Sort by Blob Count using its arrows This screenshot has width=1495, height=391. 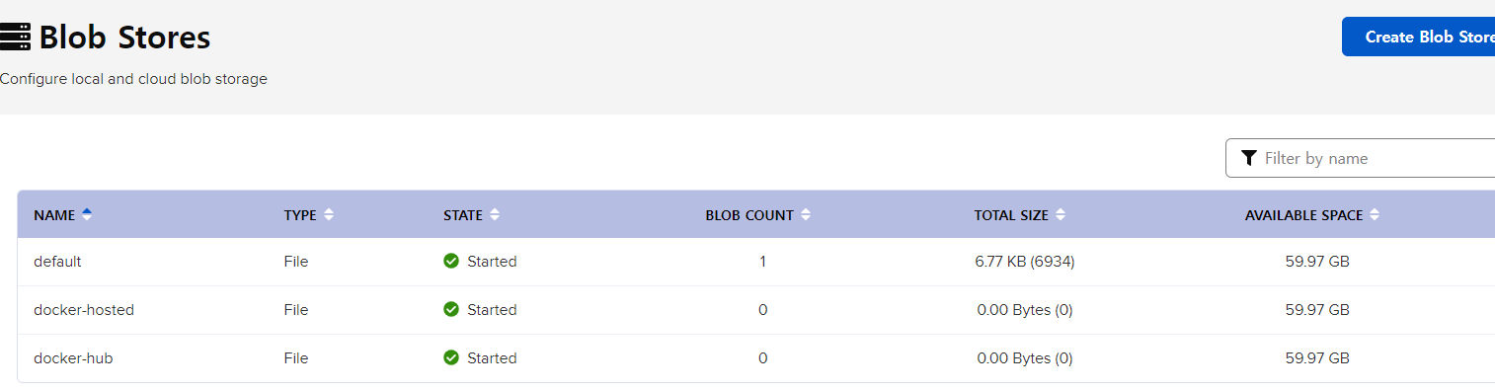(x=806, y=214)
